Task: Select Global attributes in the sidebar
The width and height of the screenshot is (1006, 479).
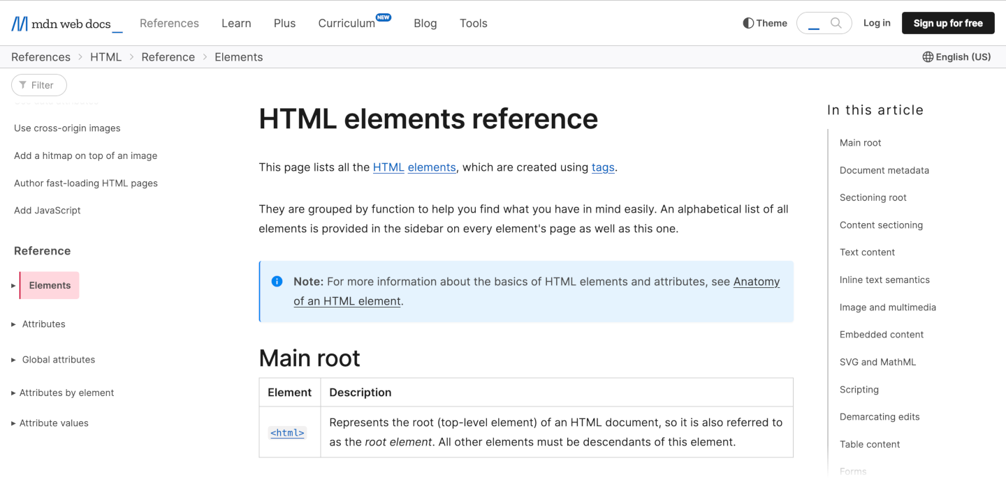Action: pyautogui.click(x=59, y=360)
